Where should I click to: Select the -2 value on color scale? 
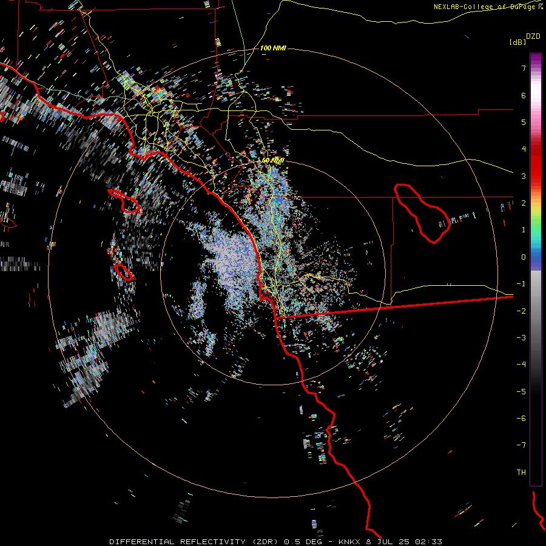[x=521, y=311]
